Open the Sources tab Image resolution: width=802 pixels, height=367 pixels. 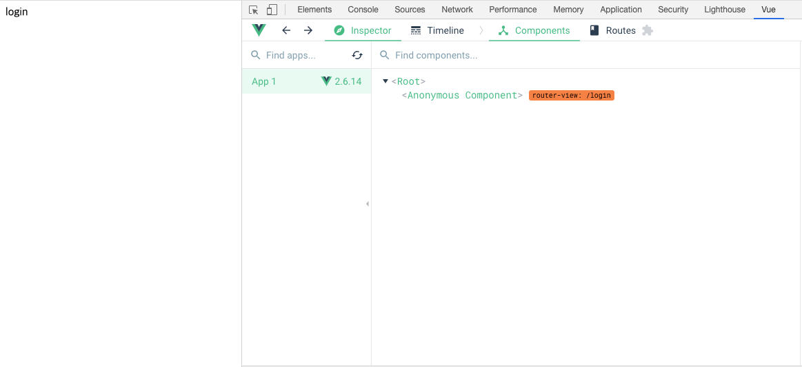pyautogui.click(x=410, y=9)
